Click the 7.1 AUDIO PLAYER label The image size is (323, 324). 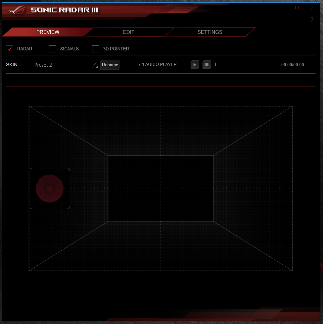(158, 64)
